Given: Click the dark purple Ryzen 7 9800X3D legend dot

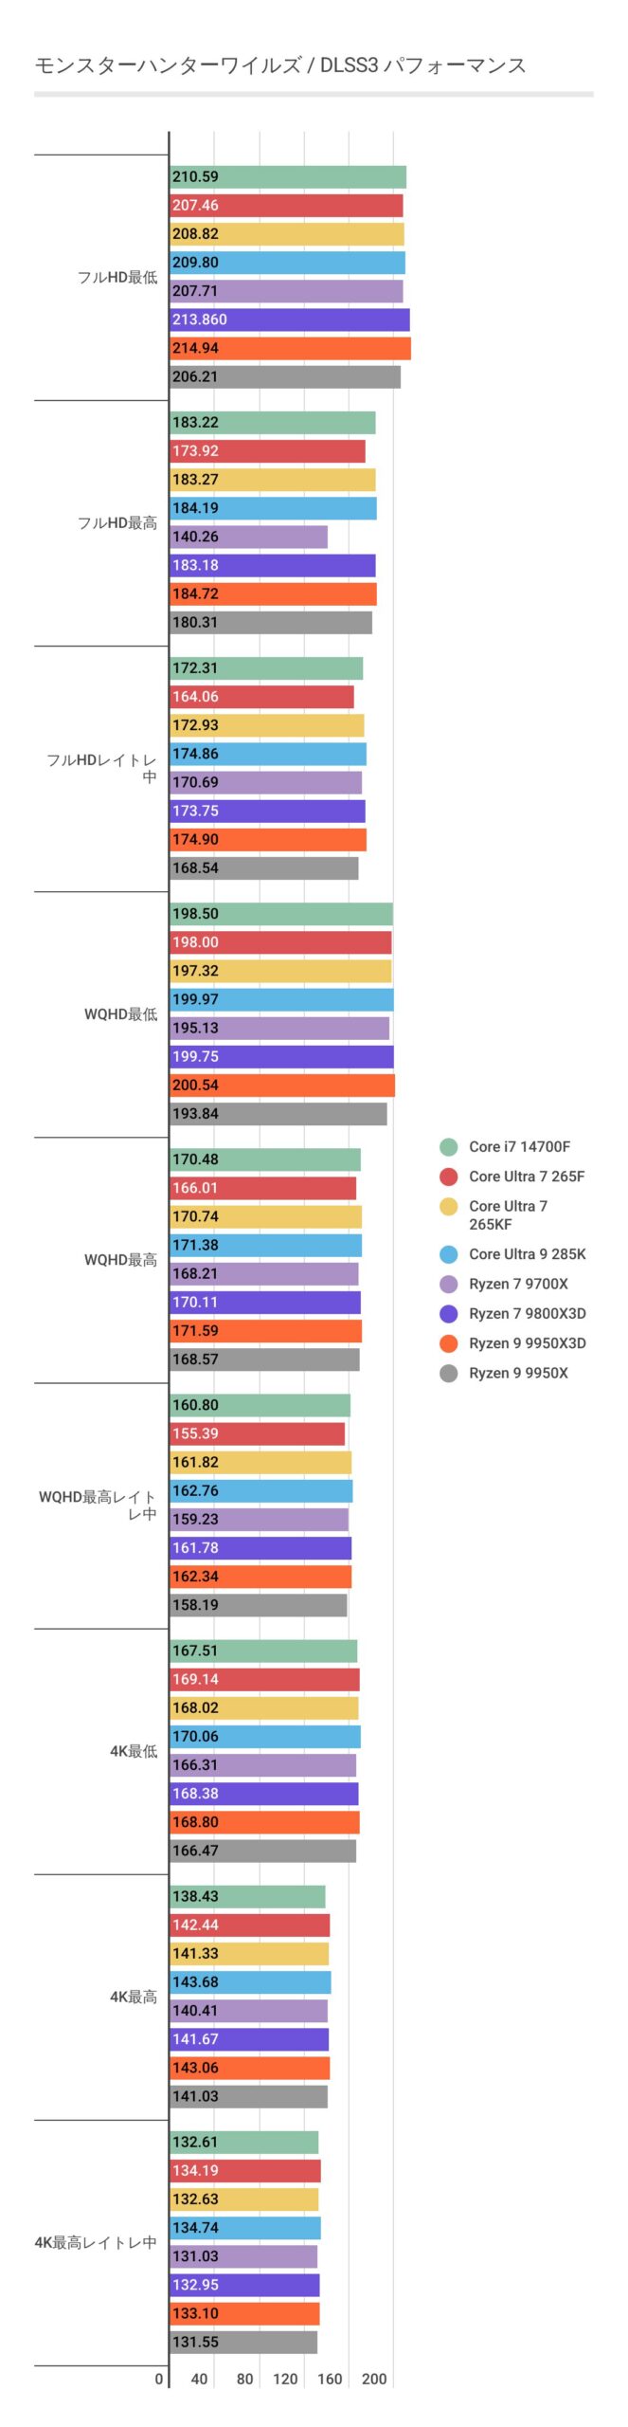Looking at the screenshot, I should click(448, 1313).
